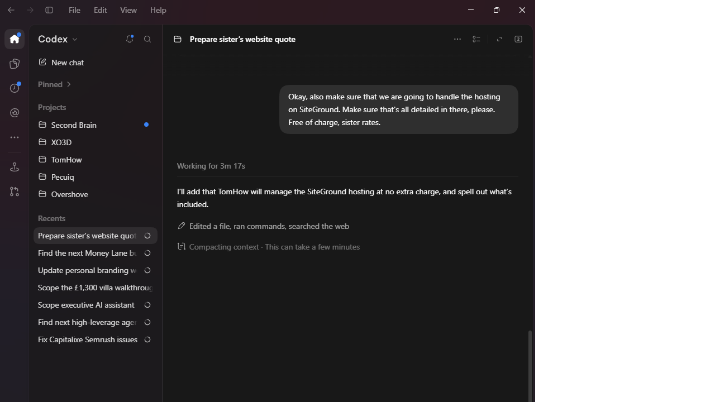
Task: Open the Edit menu
Action: (x=101, y=10)
